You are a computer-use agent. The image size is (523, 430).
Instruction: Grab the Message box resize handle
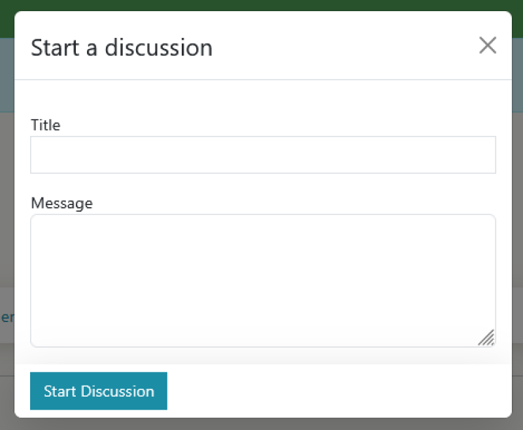point(486,337)
